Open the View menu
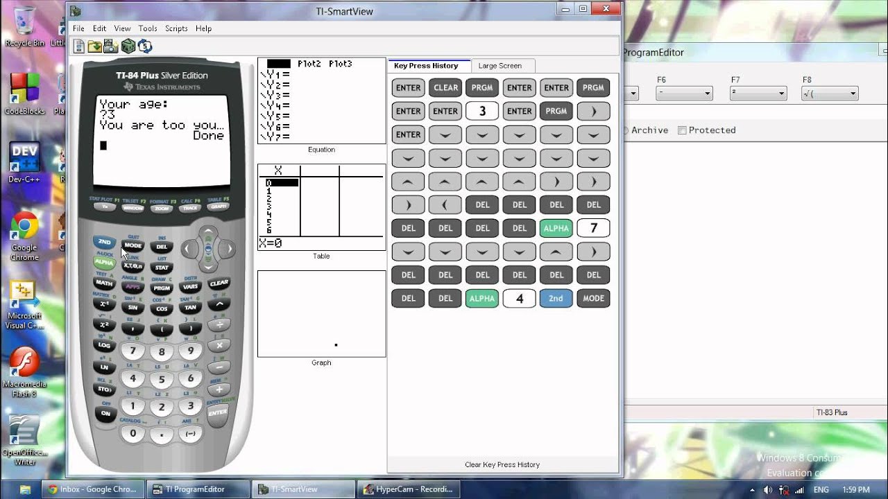888x499 pixels. [x=122, y=28]
